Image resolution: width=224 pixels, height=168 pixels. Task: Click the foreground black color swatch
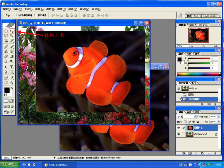[6, 90]
